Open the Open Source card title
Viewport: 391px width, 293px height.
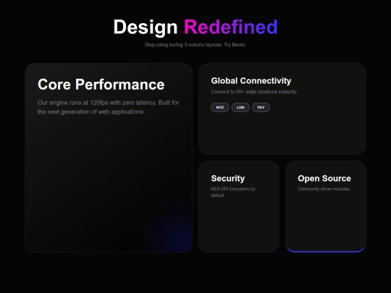(324, 179)
